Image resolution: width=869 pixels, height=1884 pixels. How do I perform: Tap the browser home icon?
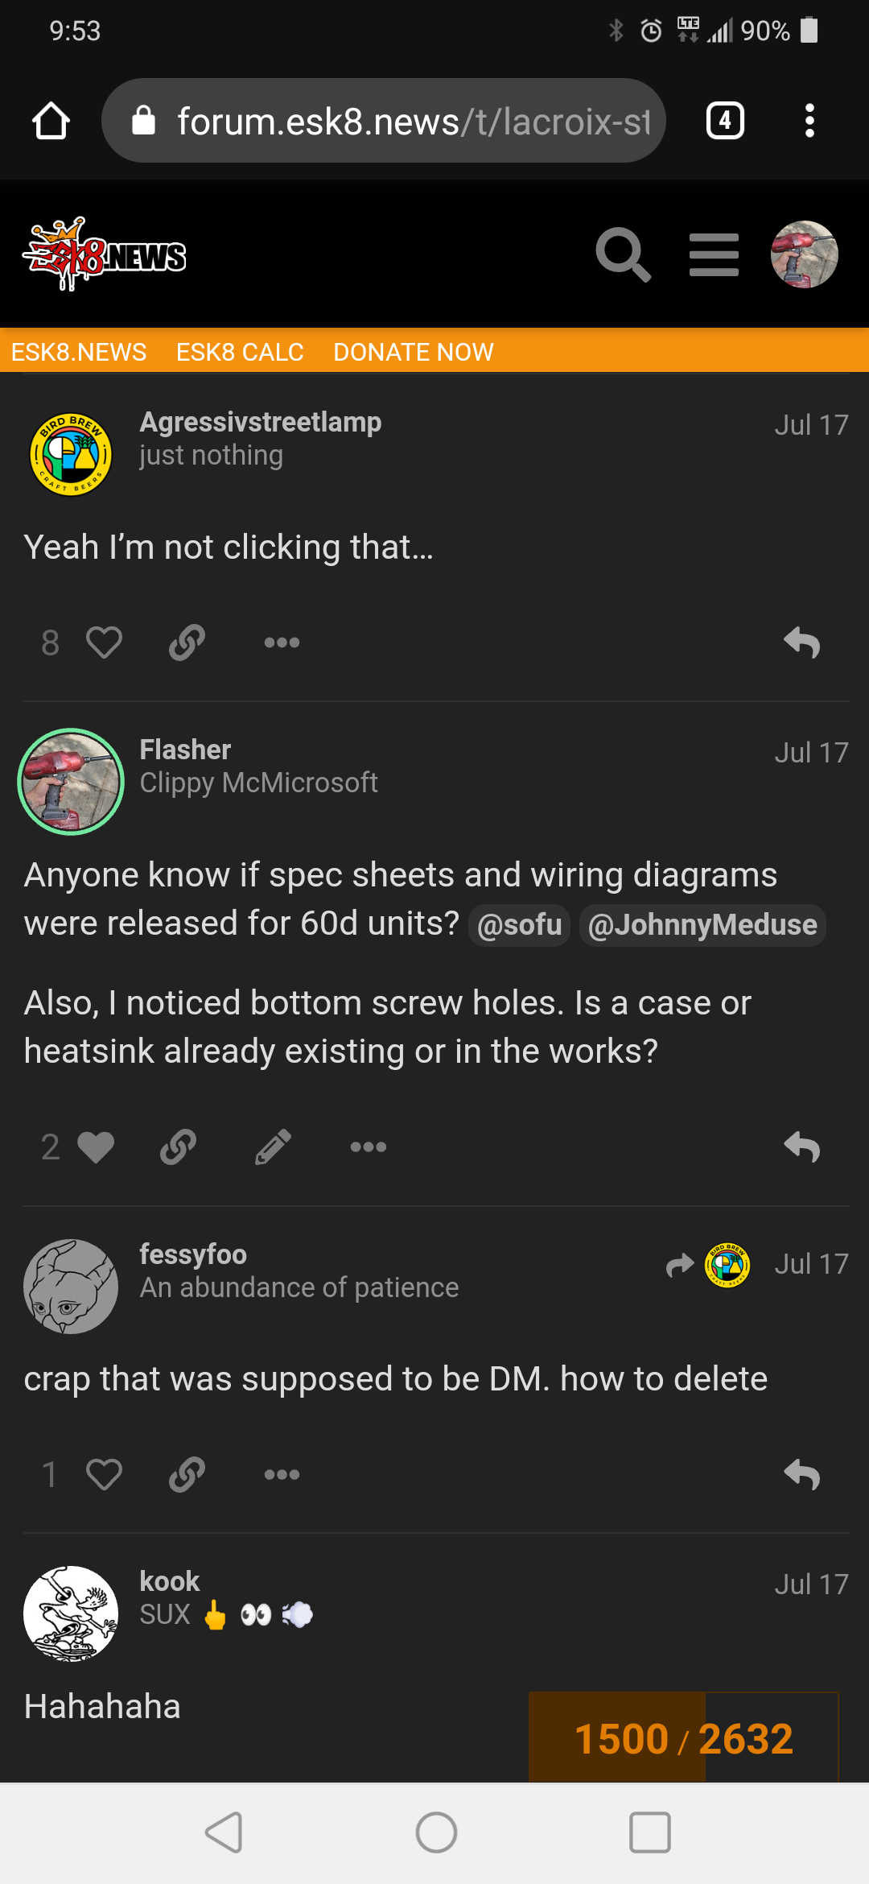pos(51,122)
